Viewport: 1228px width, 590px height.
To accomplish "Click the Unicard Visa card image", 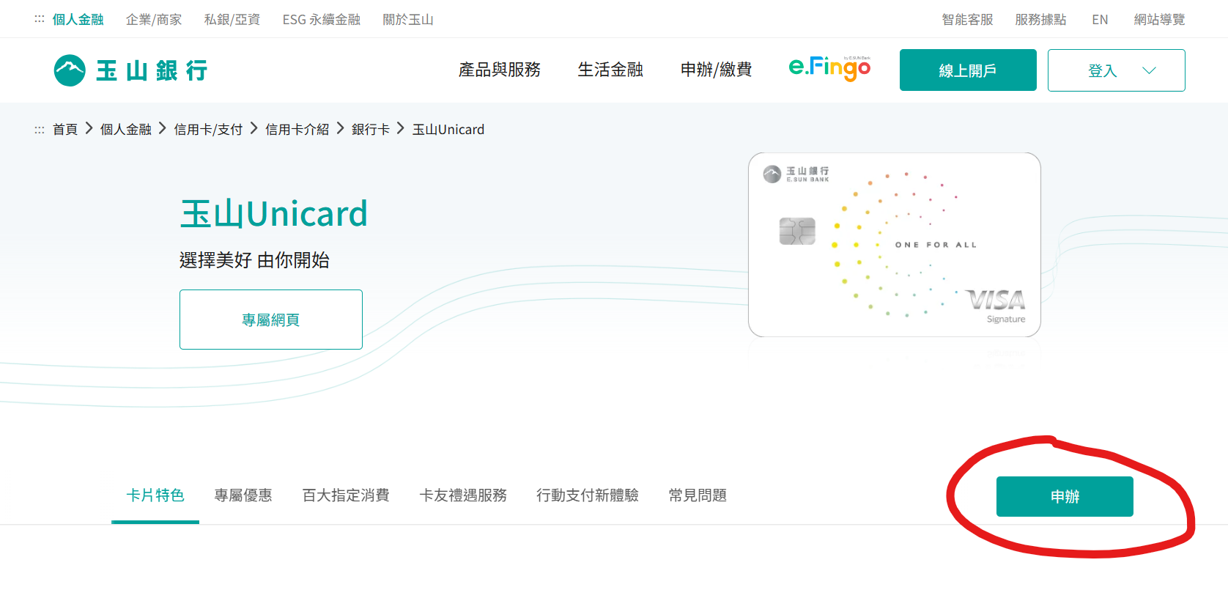I will [x=894, y=245].
